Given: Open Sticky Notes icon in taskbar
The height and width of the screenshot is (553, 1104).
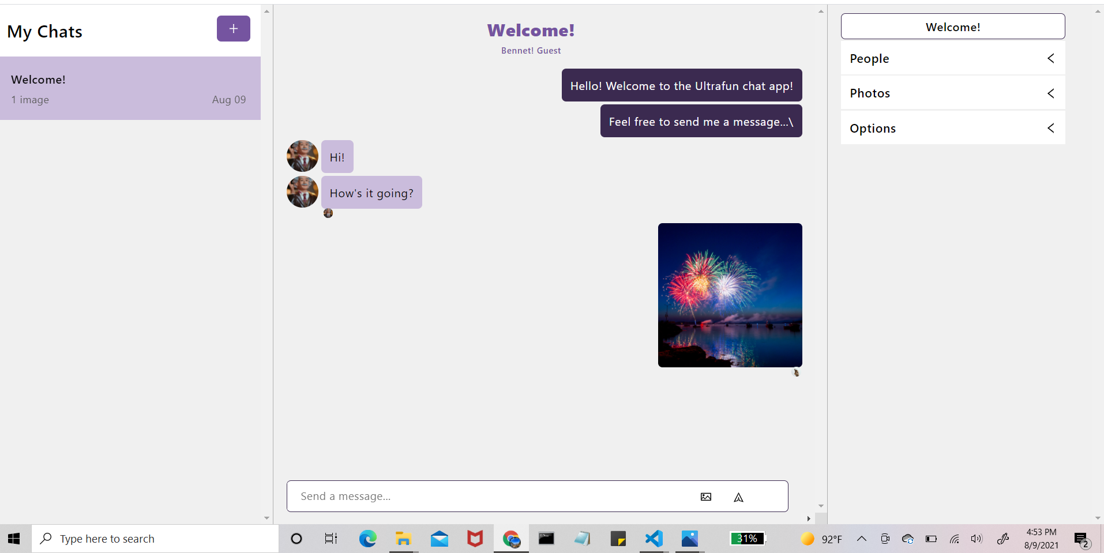Looking at the screenshot, I should [618, 539].
